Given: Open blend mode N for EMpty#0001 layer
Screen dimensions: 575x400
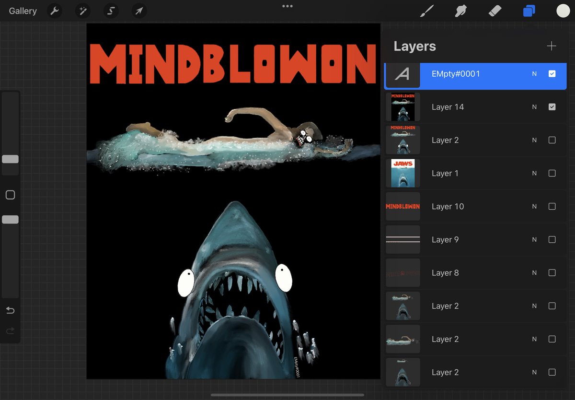Looking at the screenshot, I should (x=534, y=74).
